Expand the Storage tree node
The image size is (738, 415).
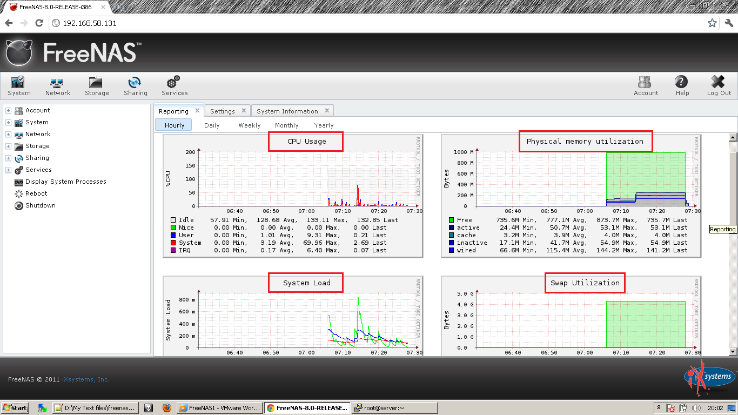click(x=8, y=146)
